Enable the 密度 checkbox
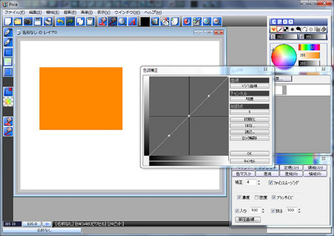 pos(256,198)
